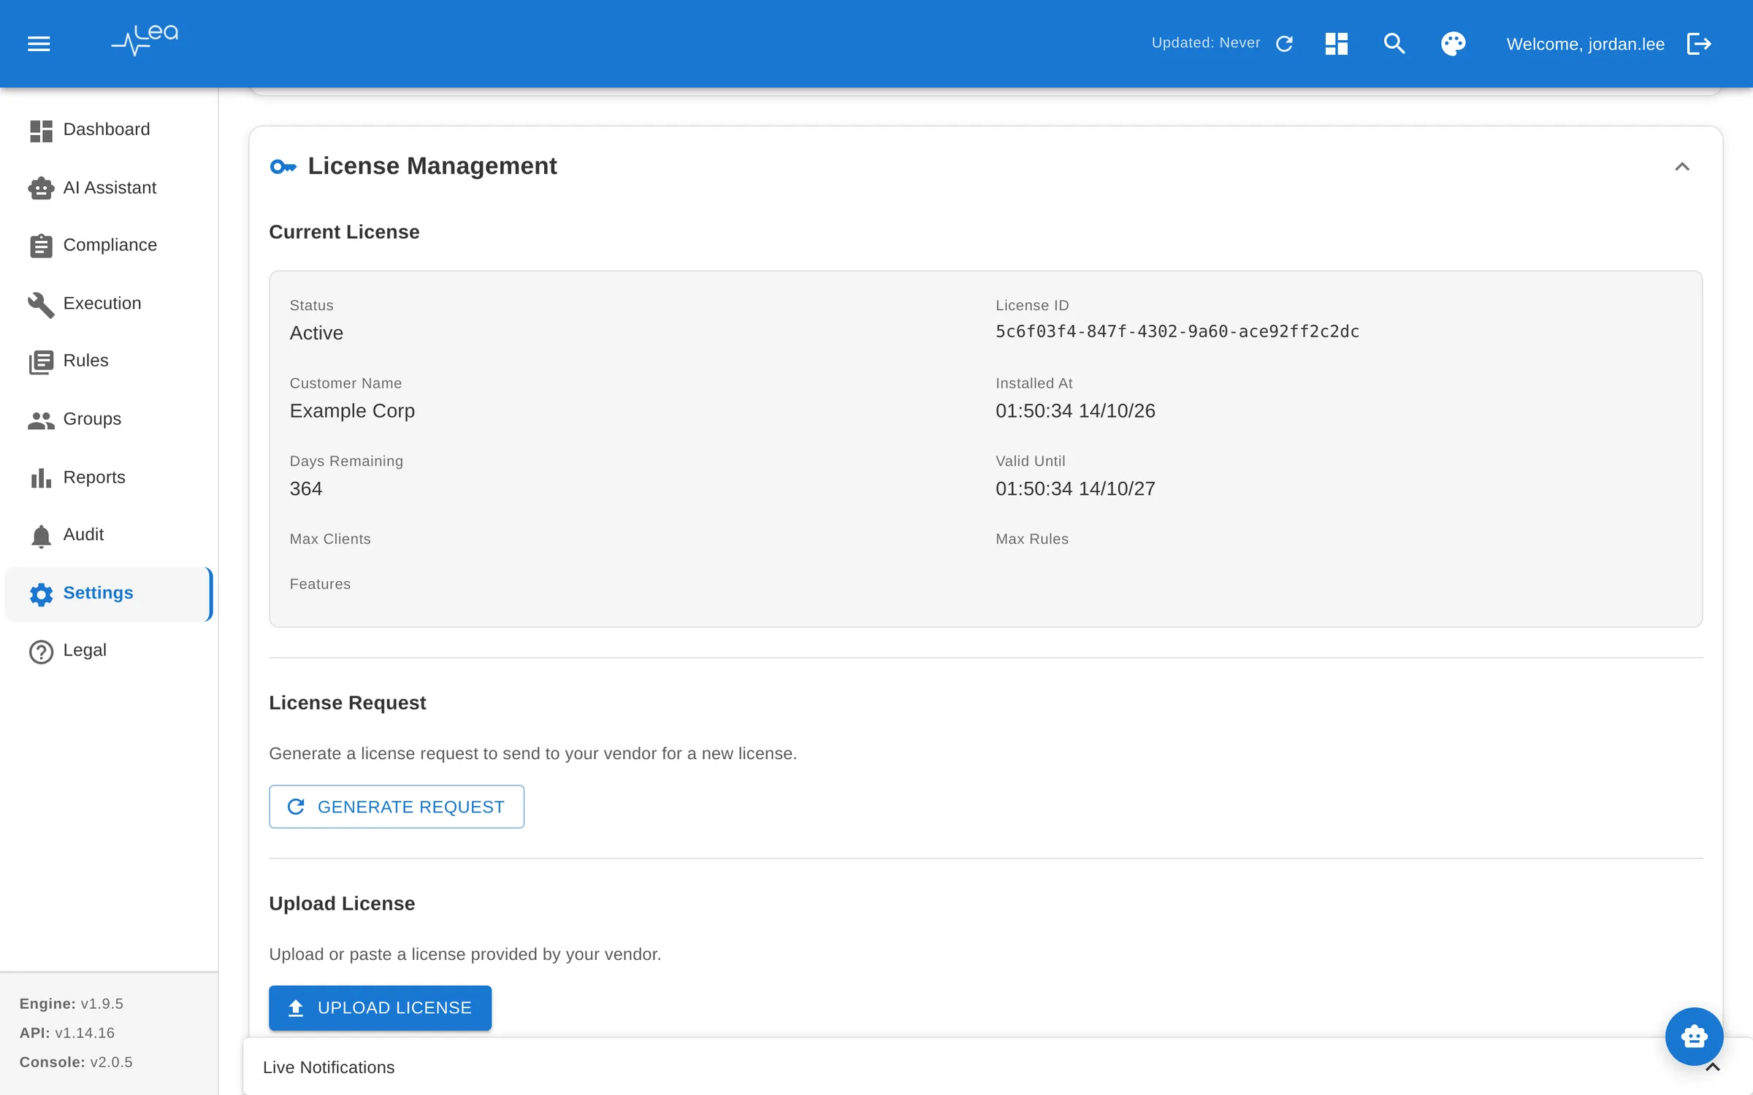Click the Upload License button

click(380, 1008)
